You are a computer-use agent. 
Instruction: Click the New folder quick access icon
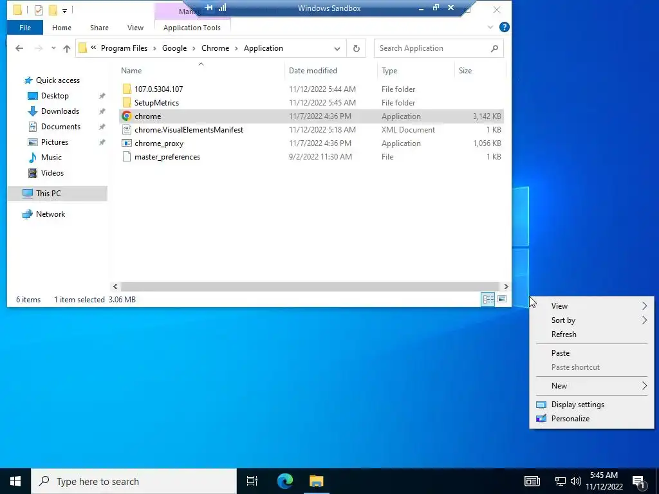[x=53, y=10]
